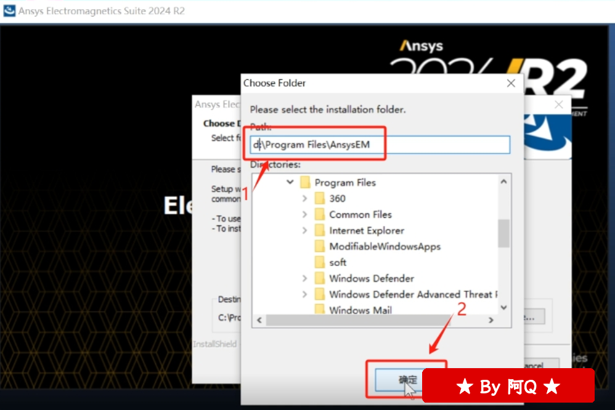Select the ModifiableWindowsApps folder icon
This screenshot has height=410, width=615.
[320, 246]
